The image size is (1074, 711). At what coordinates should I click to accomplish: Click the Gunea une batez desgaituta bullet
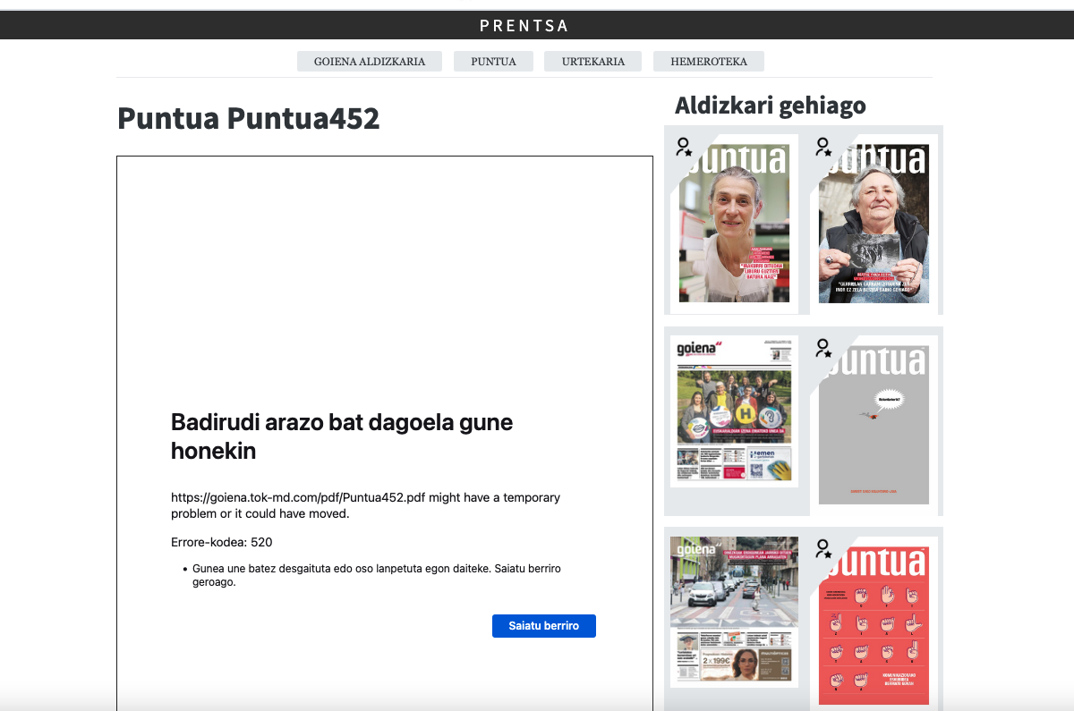tap(377, 575)
